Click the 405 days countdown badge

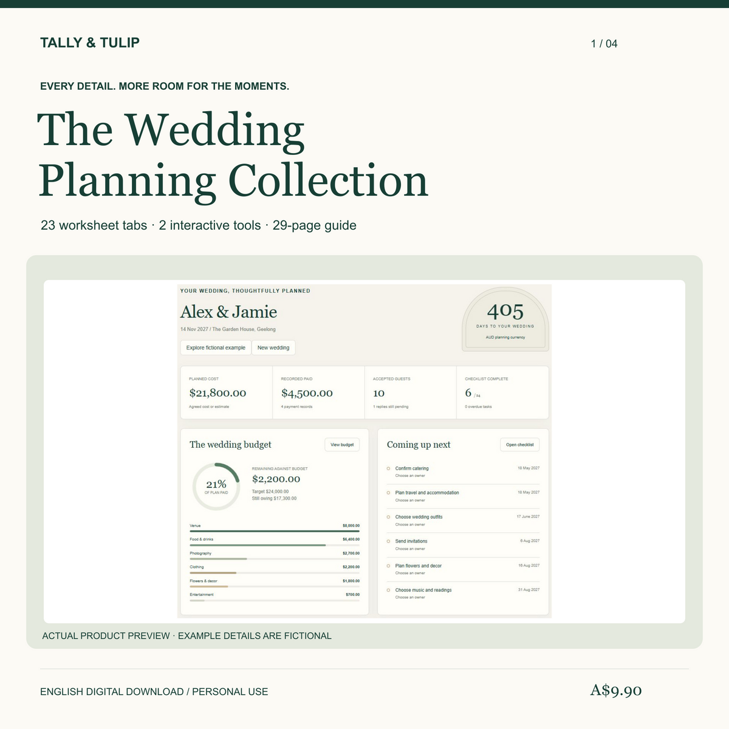tap(505, 320)
